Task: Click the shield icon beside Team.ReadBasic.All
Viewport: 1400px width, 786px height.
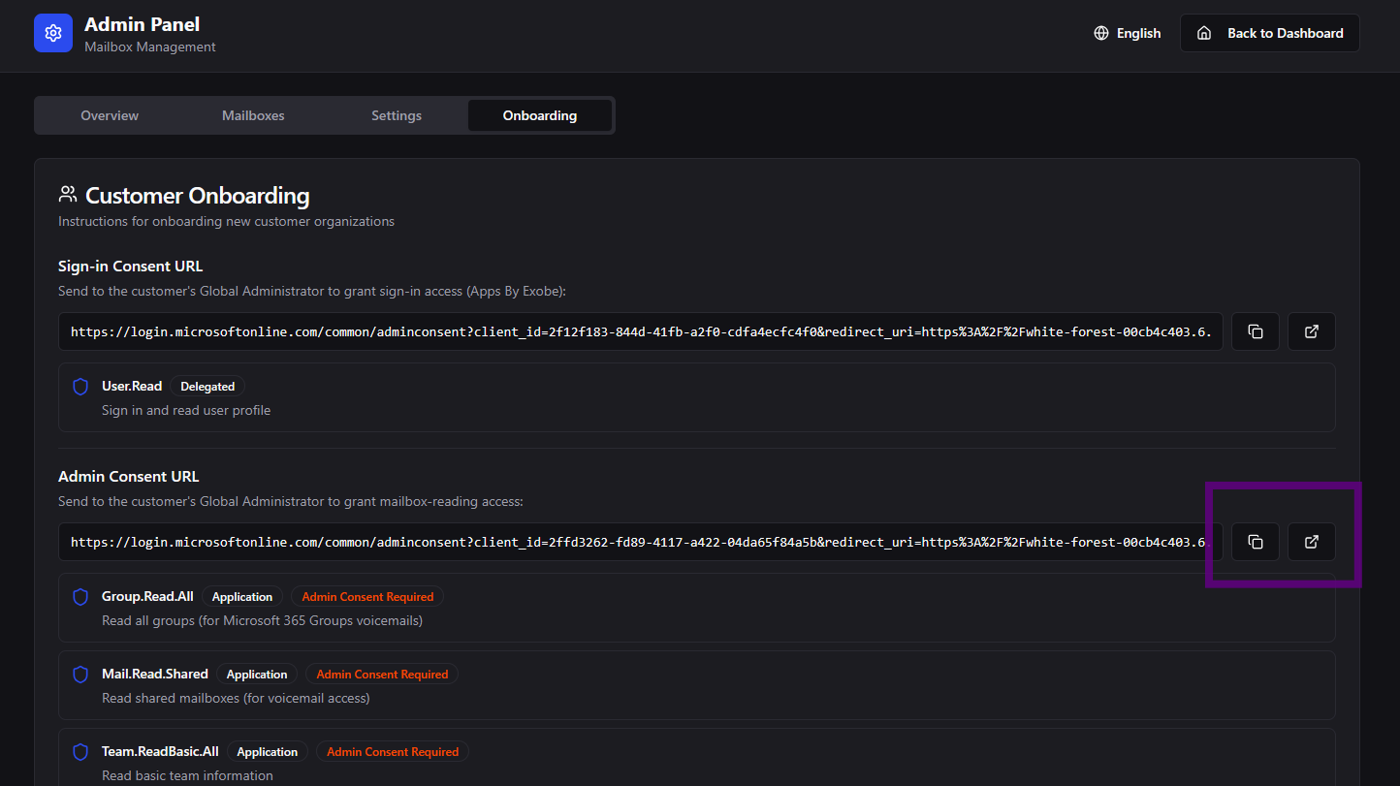Action: click(81, 752)
